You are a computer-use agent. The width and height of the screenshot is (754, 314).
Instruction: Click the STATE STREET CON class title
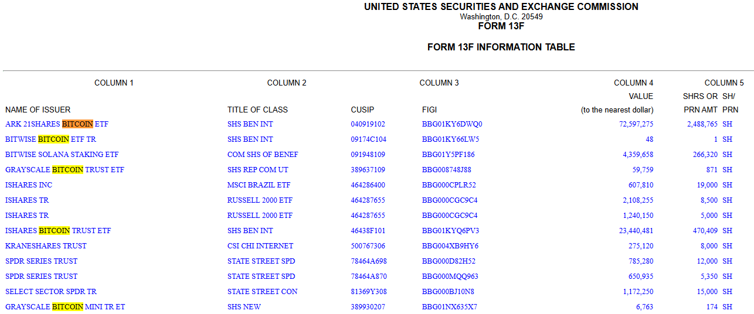click(262, 292)
